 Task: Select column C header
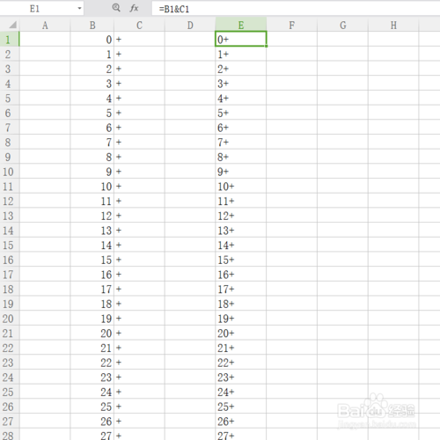pyautogui.click(x=139, y=26)
